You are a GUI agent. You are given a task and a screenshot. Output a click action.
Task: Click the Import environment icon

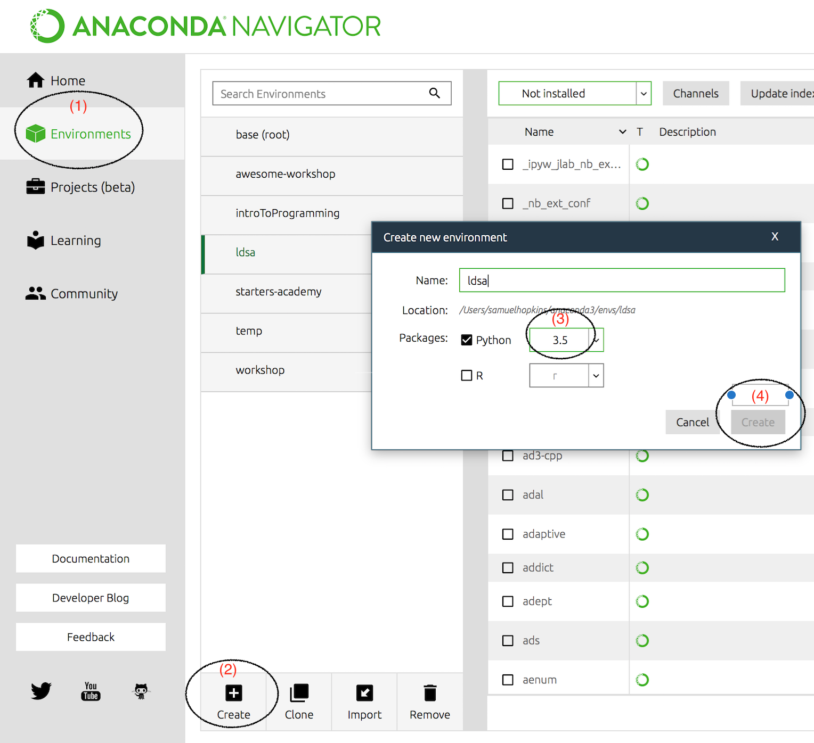(365, 693)
